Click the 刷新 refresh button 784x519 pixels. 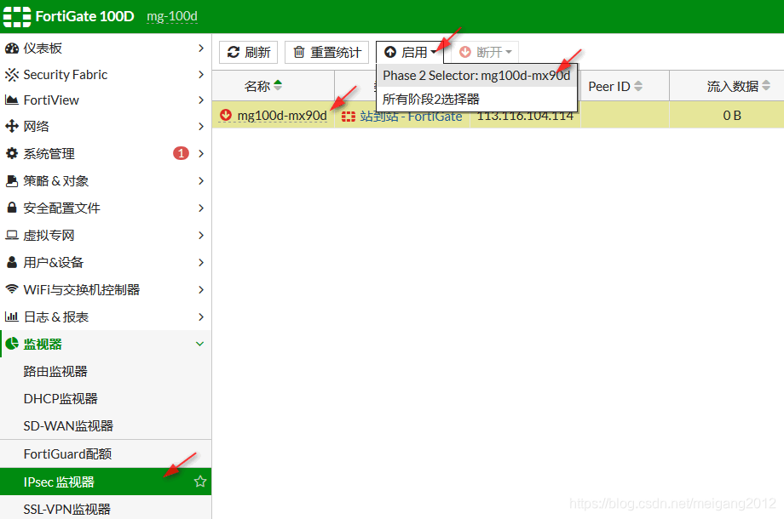pos(249,52)
